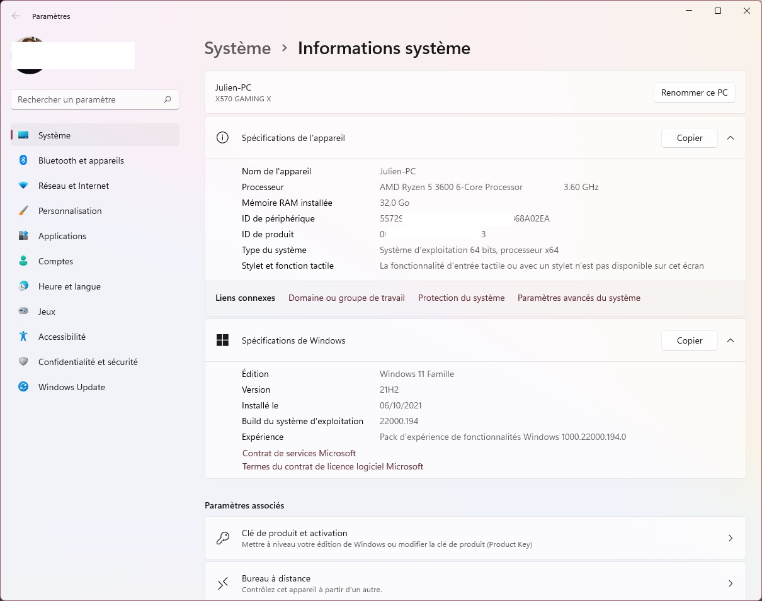Click the Bureau à distance icon
This screenshot has width=762, height=601.
223,583
